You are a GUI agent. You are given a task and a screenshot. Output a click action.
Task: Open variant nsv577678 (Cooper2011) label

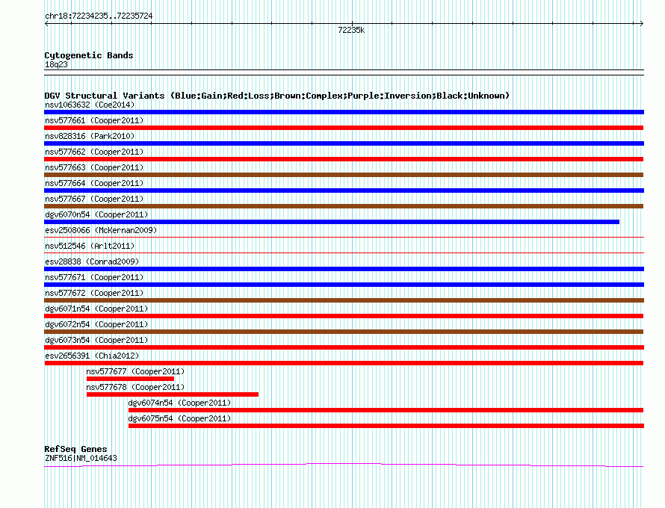(x=135, y=387)
